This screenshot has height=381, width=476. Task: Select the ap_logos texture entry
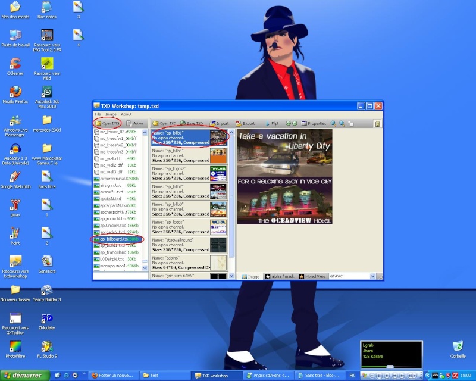[x=189, y=227]
